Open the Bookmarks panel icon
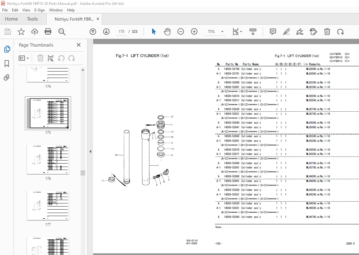 pyautogui.click(x=7, y=64)
